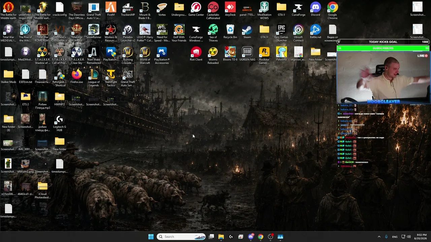Viewport: 431px width, 242px height.
Task: Select the E38Trim.txt file
Action: 26,77
